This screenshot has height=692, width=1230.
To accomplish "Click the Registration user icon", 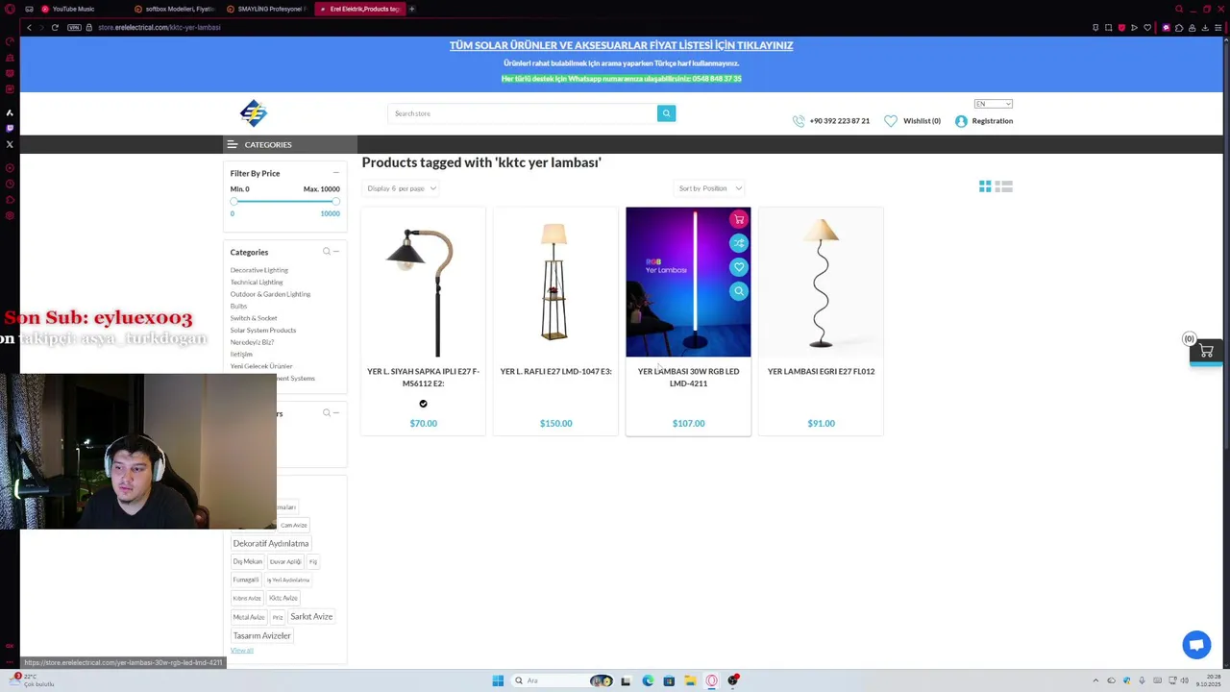I will coord(961,121).
